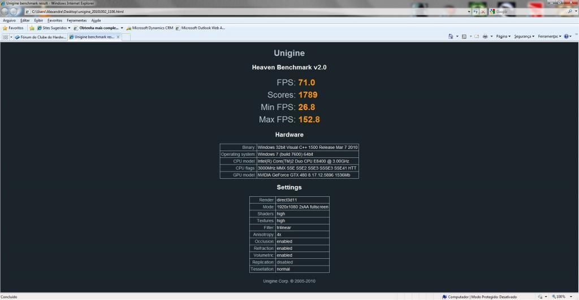Open Sites Sugeridos favorites link
Viewport: 579px width, 300px height.
point(51,28)
